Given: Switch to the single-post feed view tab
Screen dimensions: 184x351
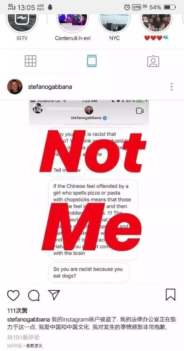Looking at the screenshot, I should pyautogui.click(x=92, y=61).
